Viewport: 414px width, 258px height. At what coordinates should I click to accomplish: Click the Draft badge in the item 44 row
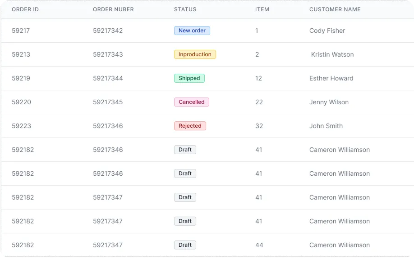tap(185, 245)
